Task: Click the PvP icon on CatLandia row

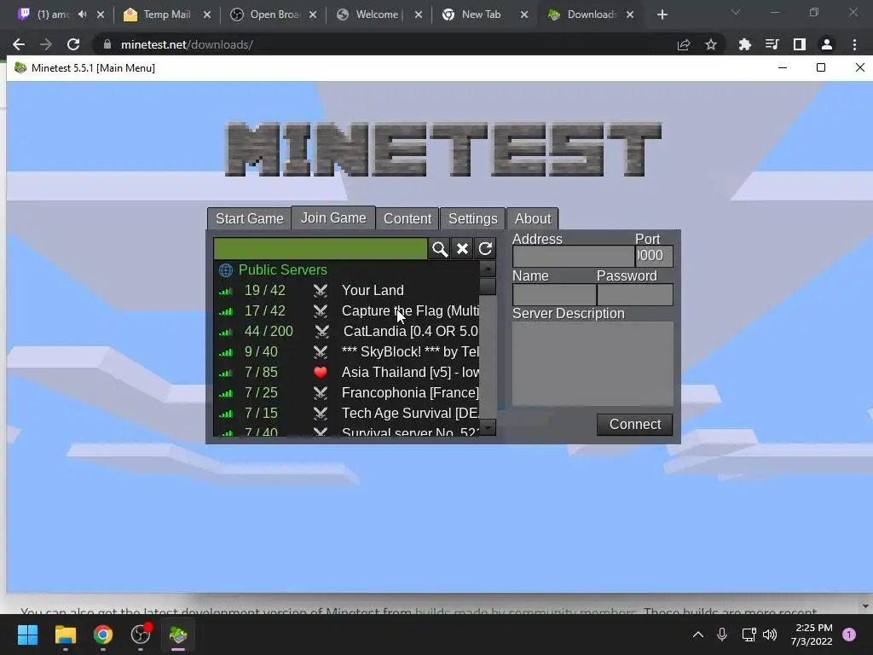Action: pos(321,332)
